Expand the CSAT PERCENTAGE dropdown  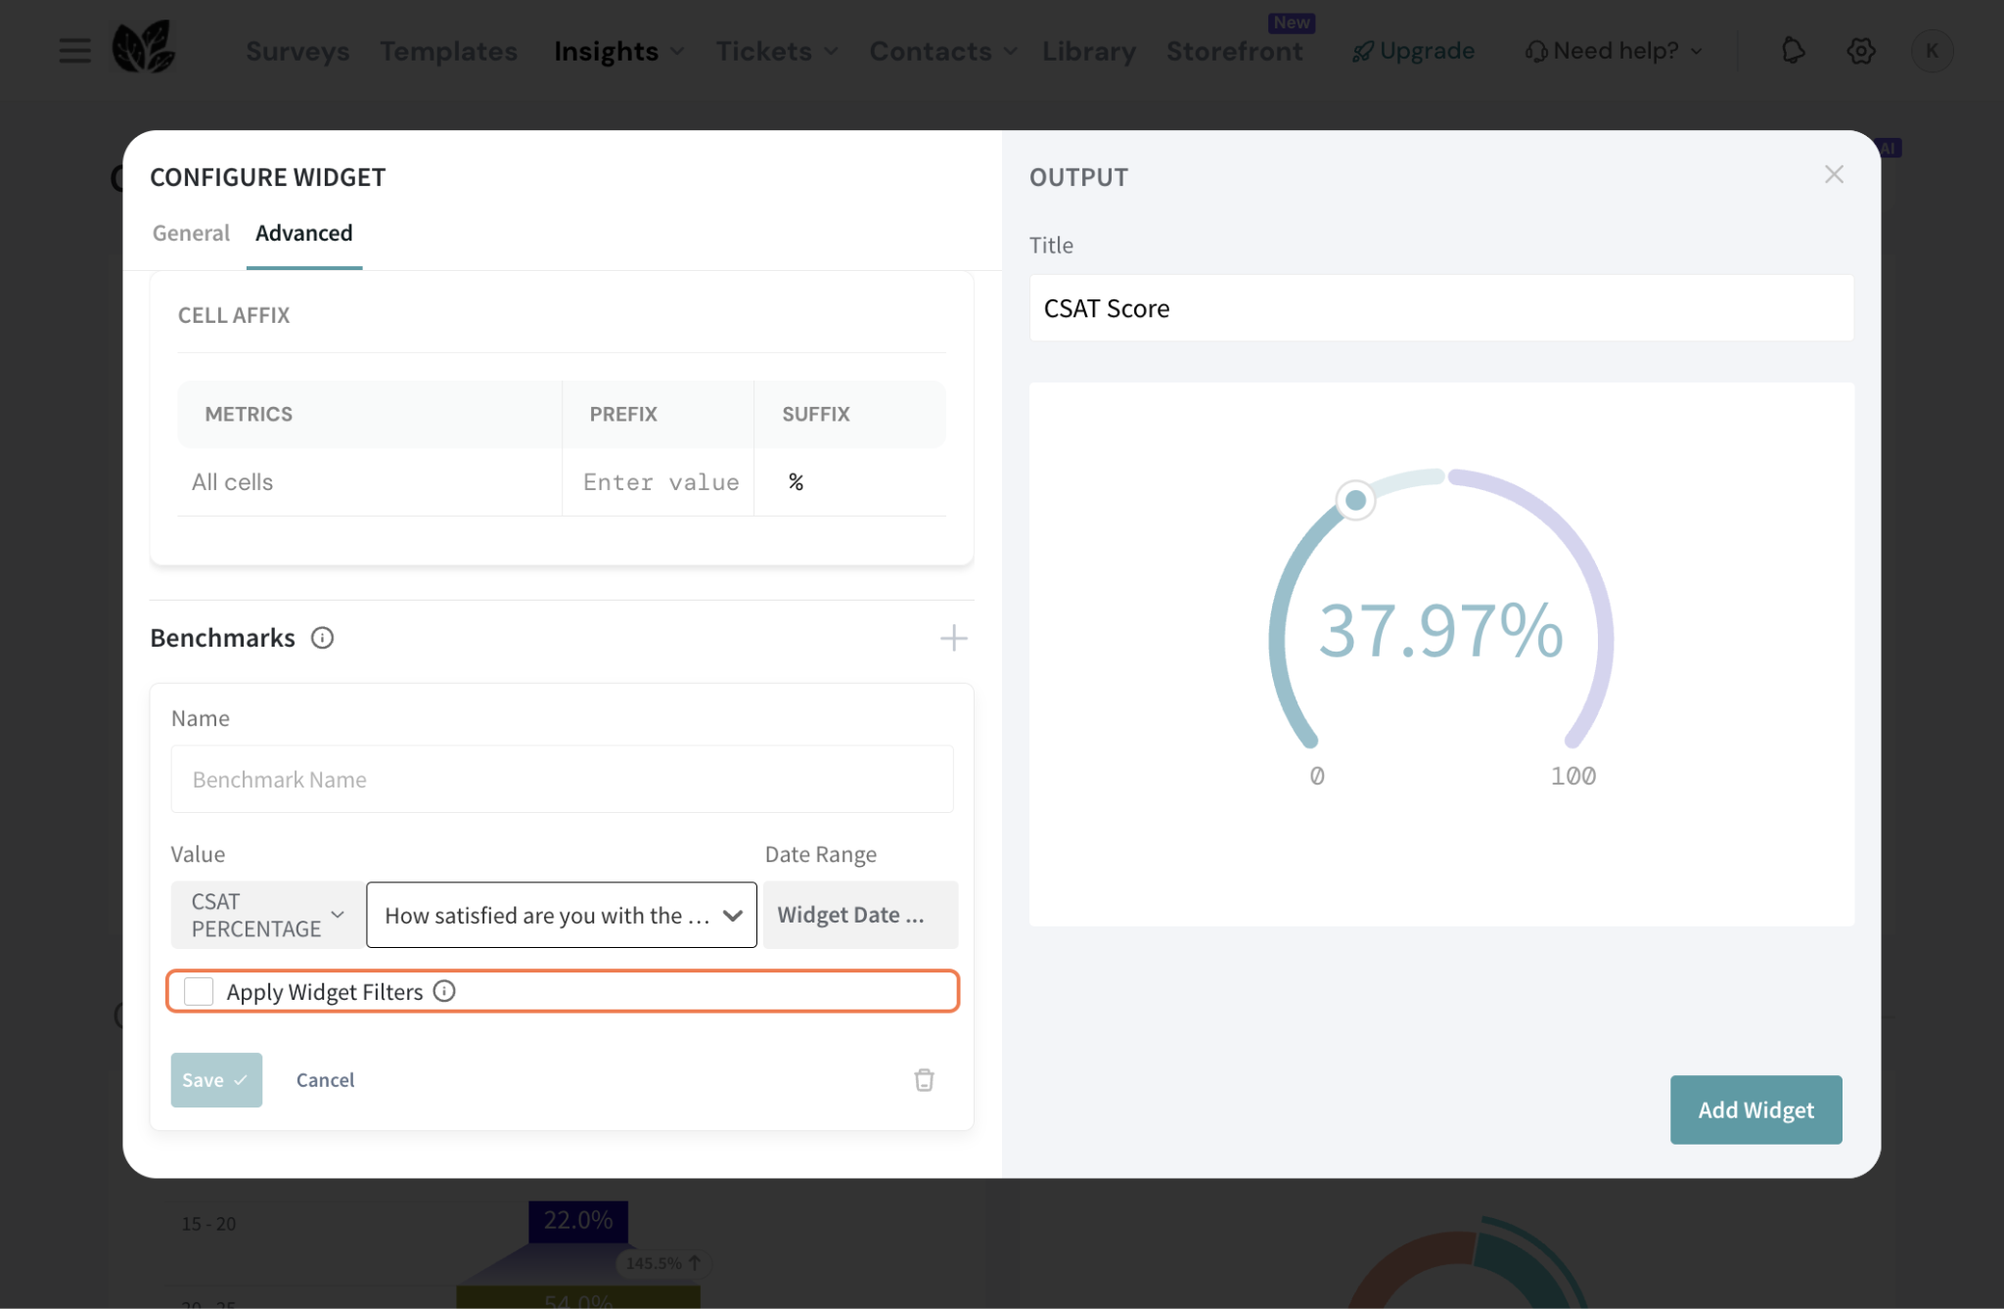click(267, 915)
